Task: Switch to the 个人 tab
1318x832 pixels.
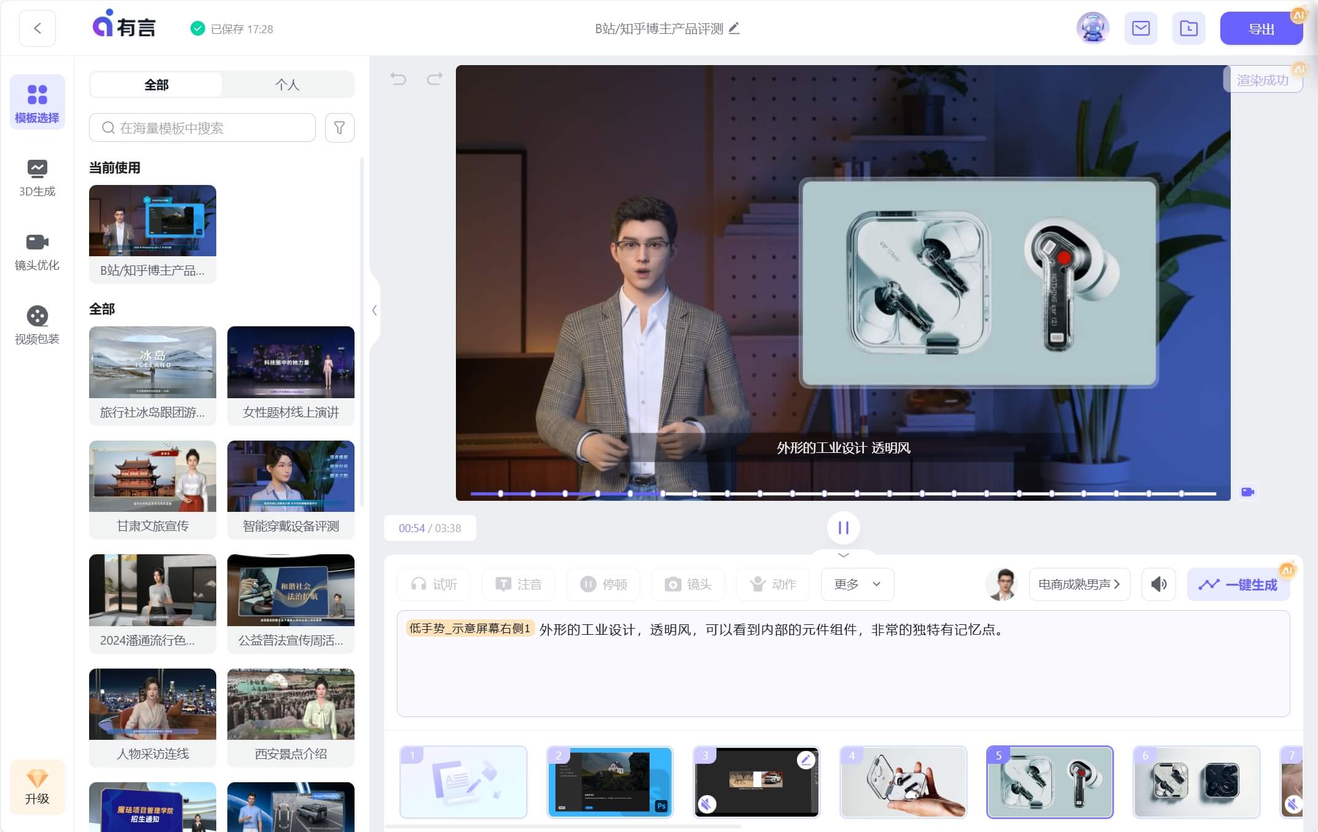Action: [x=287, y=85]
